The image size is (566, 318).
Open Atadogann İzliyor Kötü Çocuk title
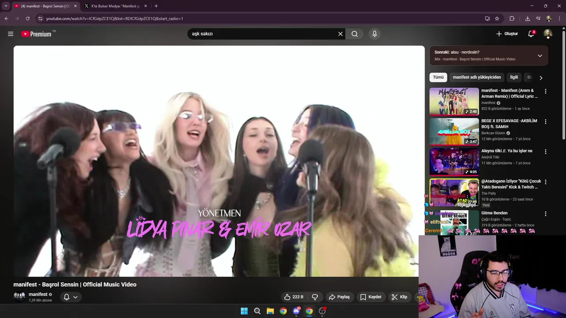511,184
